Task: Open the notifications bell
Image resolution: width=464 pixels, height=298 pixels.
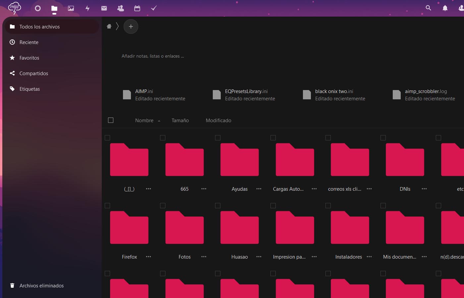Action: tap(445, 8)
